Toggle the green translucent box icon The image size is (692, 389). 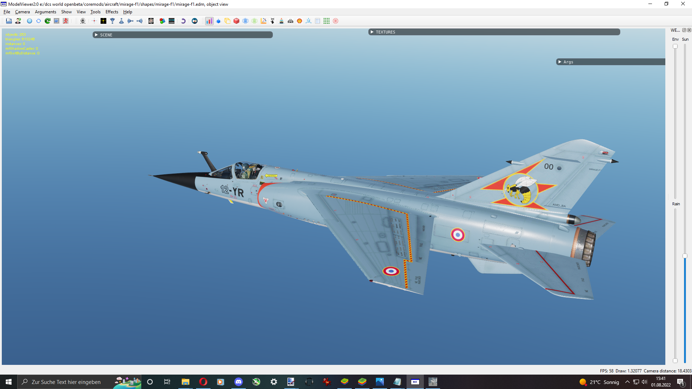pos(254,21)
